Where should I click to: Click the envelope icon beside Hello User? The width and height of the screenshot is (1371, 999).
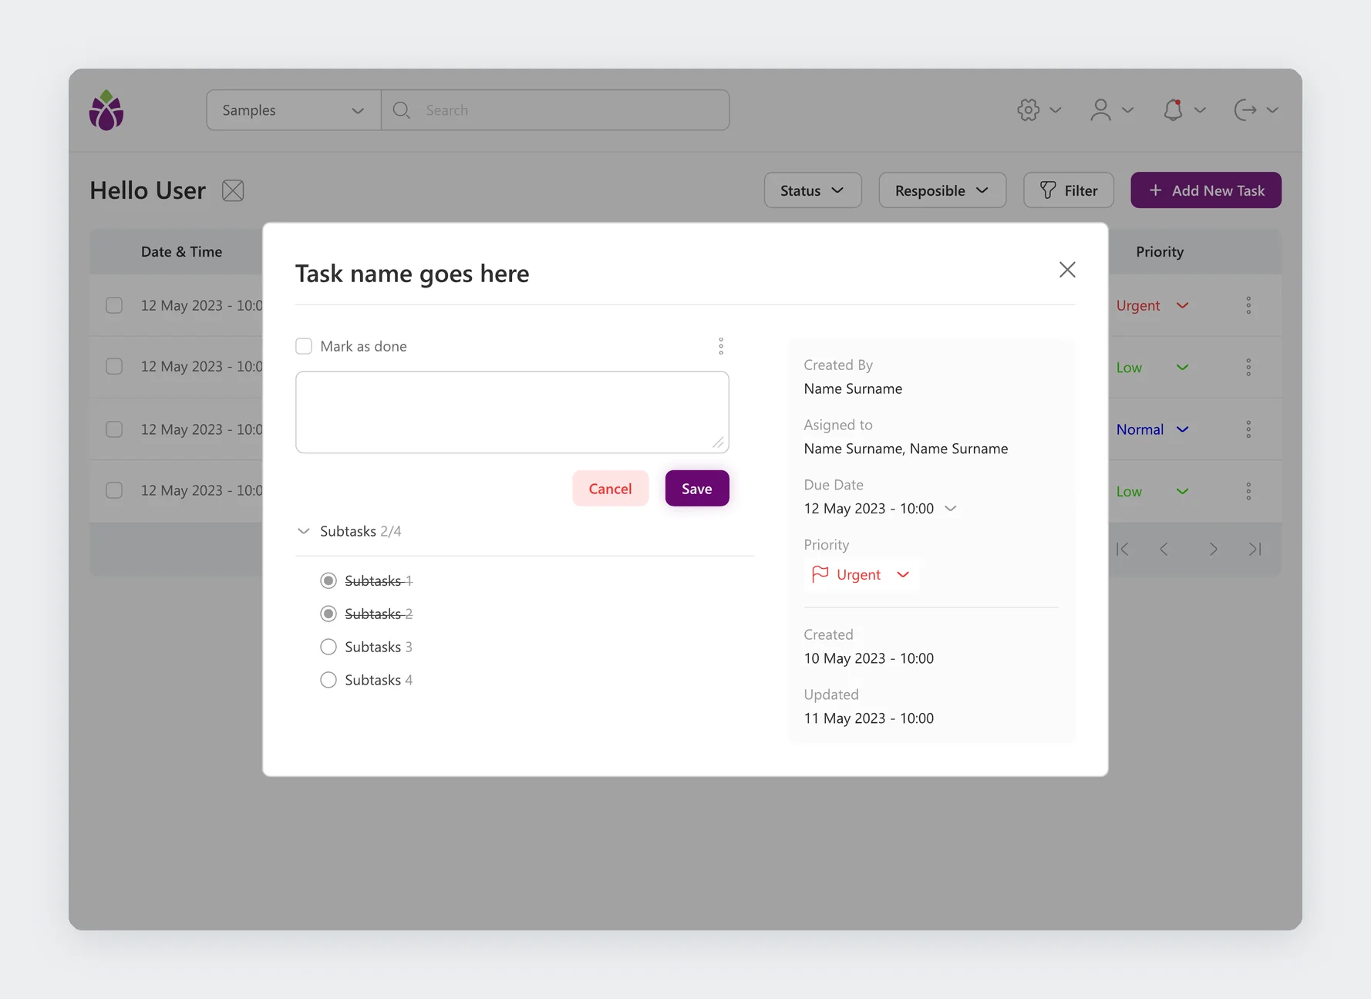[x=233, y=190]
